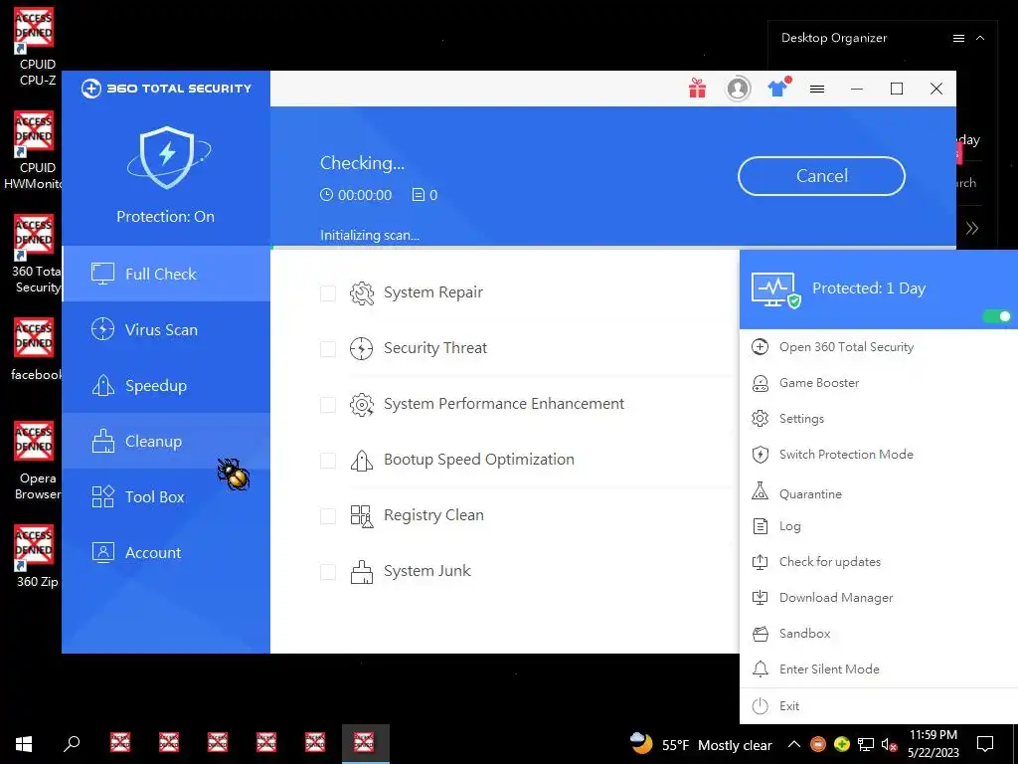Screen dimensions: 1018x764
Task: Open the gift box icon in title bar
Action: pos(697,89)
